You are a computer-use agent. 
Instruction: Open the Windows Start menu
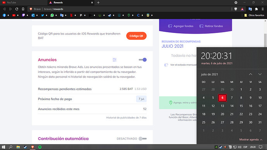coord(3,147)
